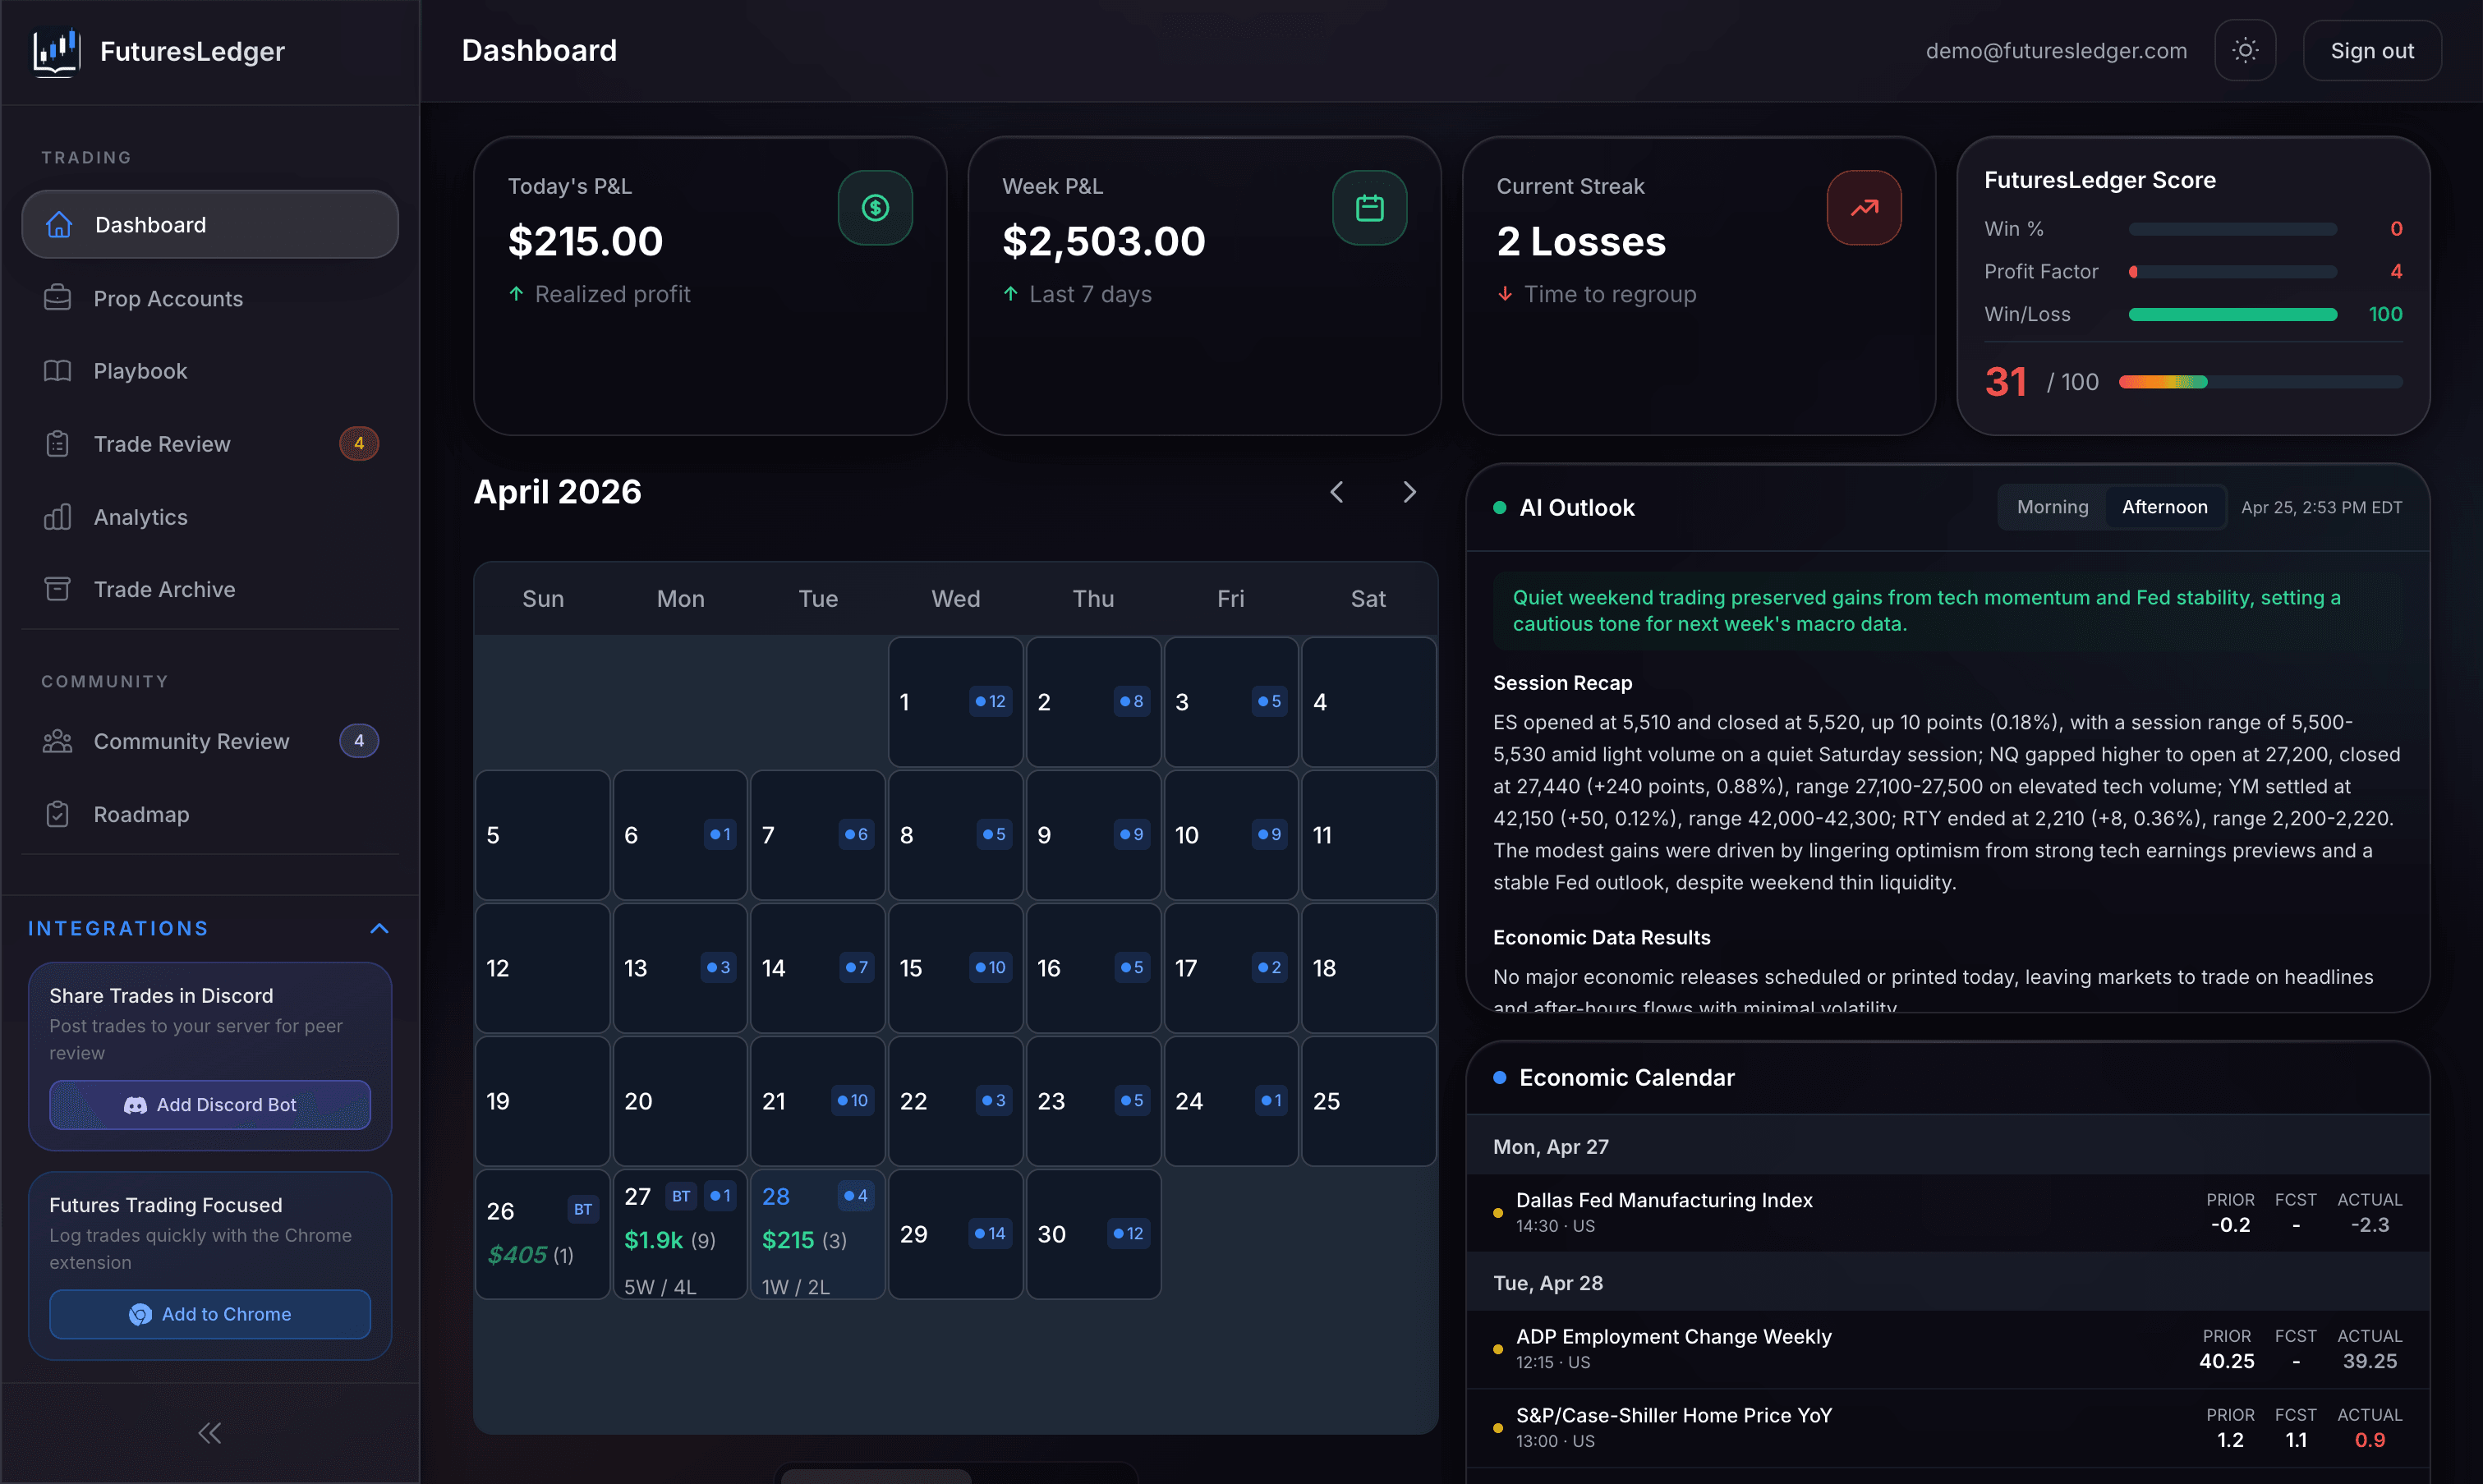This screenshot has width=2483, height=1484.
Task: Click the AI Outlook heading
Action: (x=1577, y=508)
